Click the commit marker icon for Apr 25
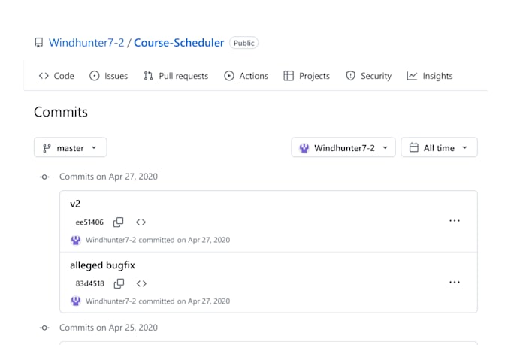This screenshot has height=345, width=511. [44, 328]
